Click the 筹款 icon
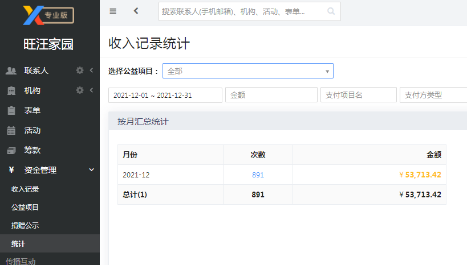 [11, 150]
